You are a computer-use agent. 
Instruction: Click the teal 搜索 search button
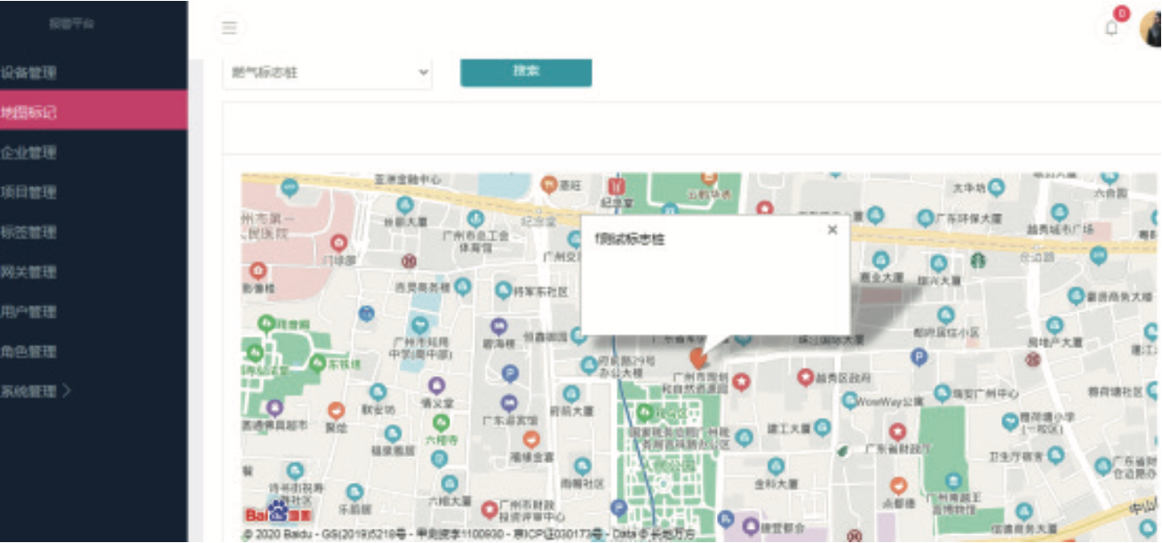526,72
